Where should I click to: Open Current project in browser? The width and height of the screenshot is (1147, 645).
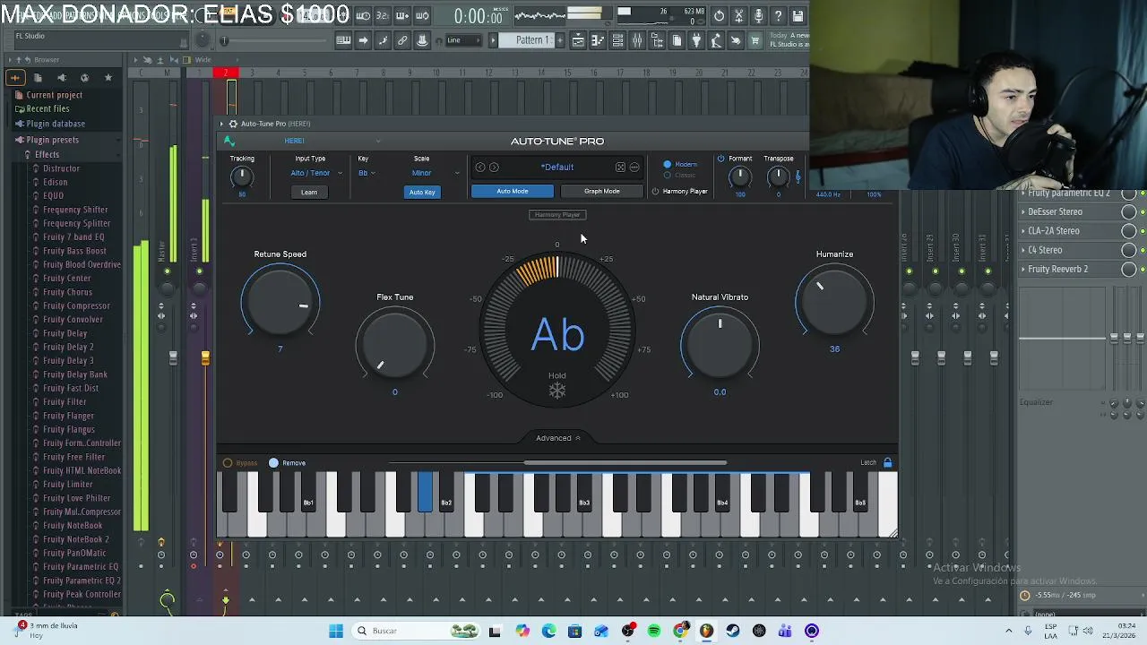point(54,95)
